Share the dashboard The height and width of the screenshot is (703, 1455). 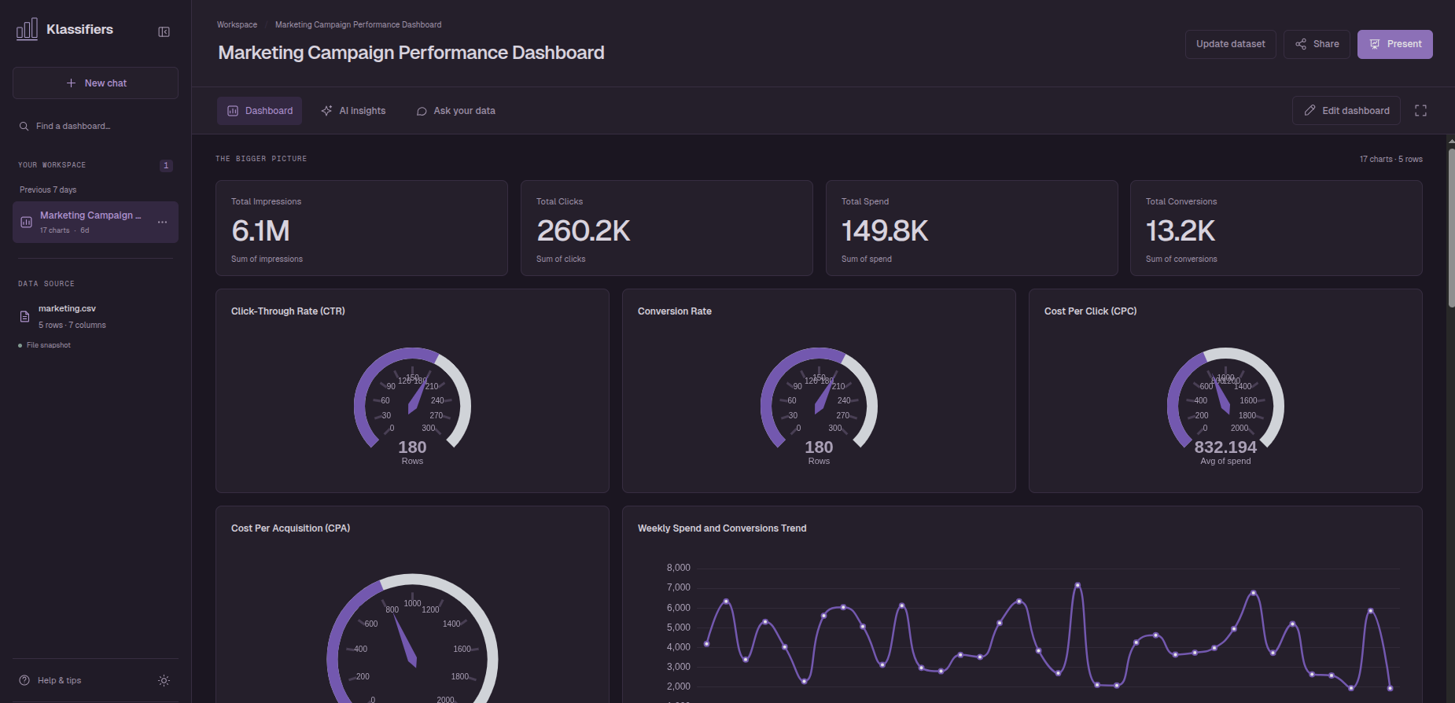(1317, 44)
